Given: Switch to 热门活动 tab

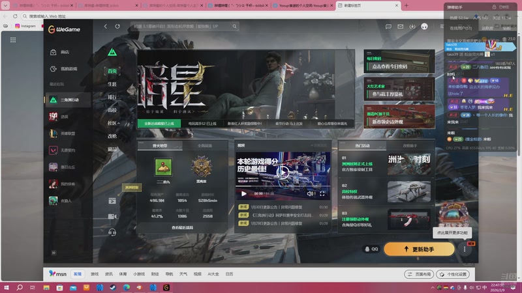Looking at the screenshot, I should pyautogui.click(x=362, y=146).
